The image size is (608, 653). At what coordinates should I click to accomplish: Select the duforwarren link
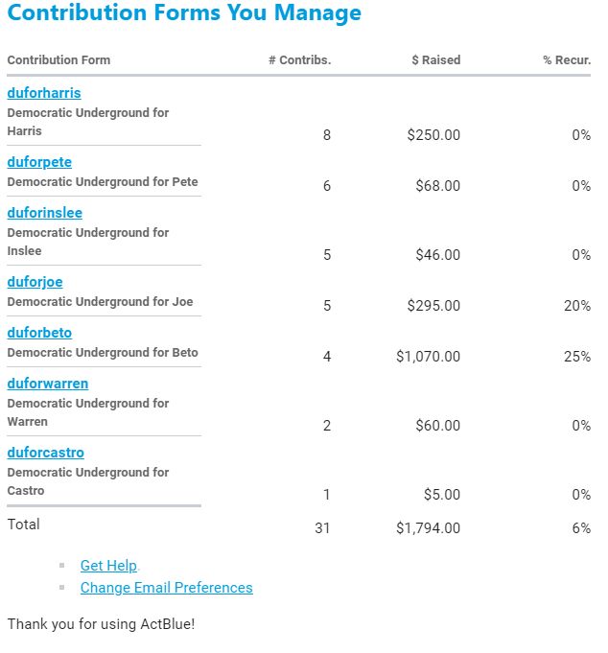[x=48, y=384]
